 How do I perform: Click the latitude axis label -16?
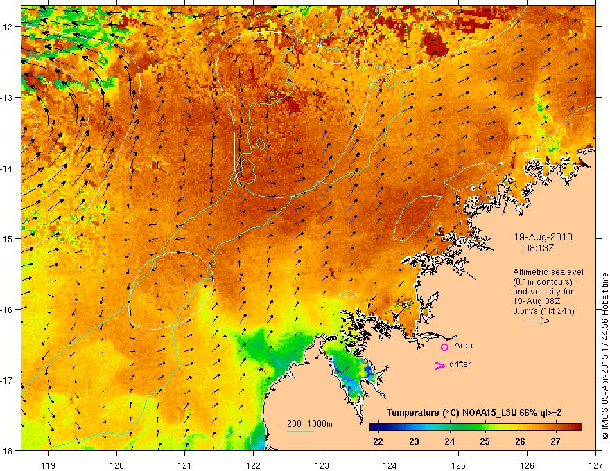pos(8,310)
